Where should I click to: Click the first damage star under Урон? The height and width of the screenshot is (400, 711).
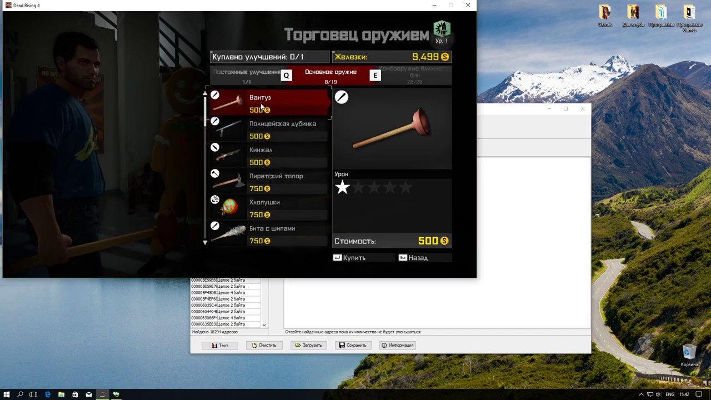pos(342,187)
